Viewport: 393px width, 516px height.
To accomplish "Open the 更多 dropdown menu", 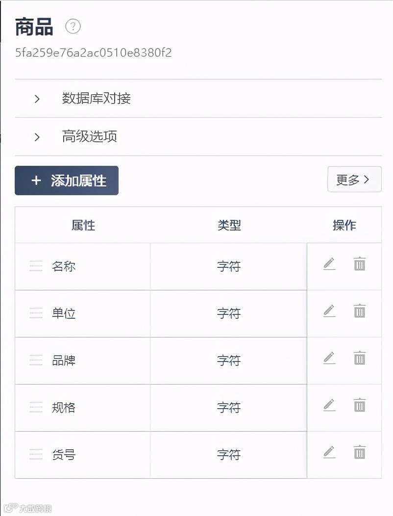I will 354,180.
